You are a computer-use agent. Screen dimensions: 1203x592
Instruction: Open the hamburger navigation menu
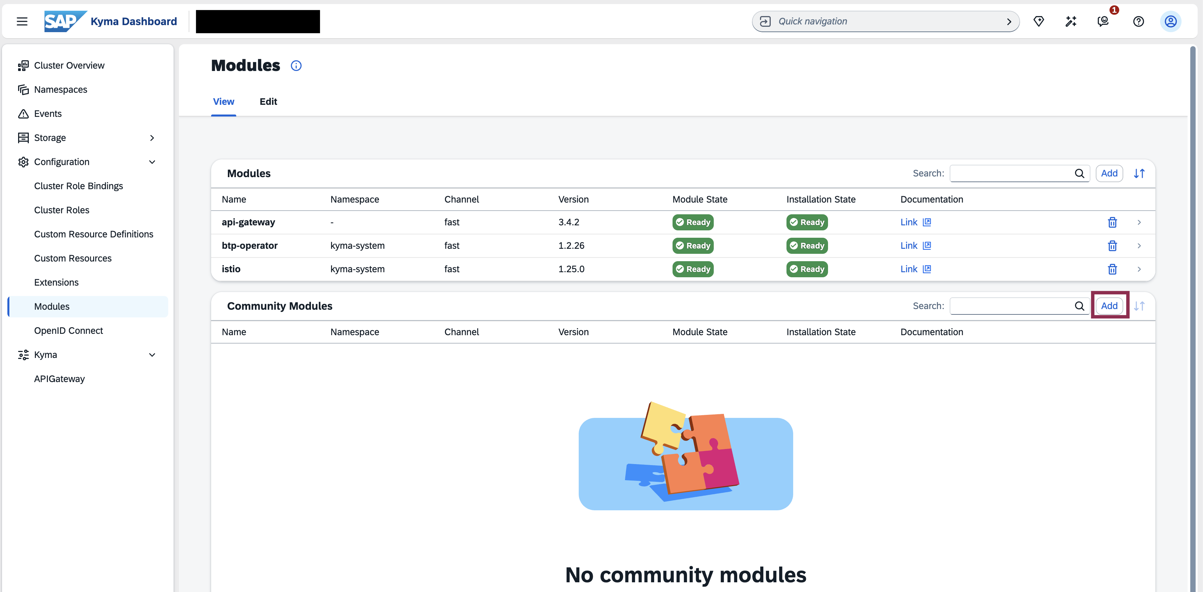tap(22, 21)
